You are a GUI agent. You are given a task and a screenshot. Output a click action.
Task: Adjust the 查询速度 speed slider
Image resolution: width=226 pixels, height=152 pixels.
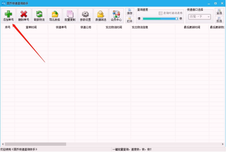click(x=160, y=19)
